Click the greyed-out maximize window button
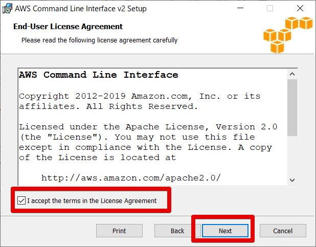316x247 pixels. click(x=270, y=9)
